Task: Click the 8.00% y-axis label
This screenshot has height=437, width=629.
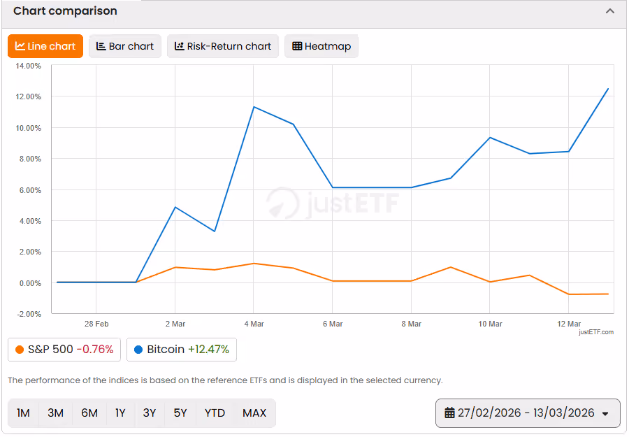Action: click(30, 159)
